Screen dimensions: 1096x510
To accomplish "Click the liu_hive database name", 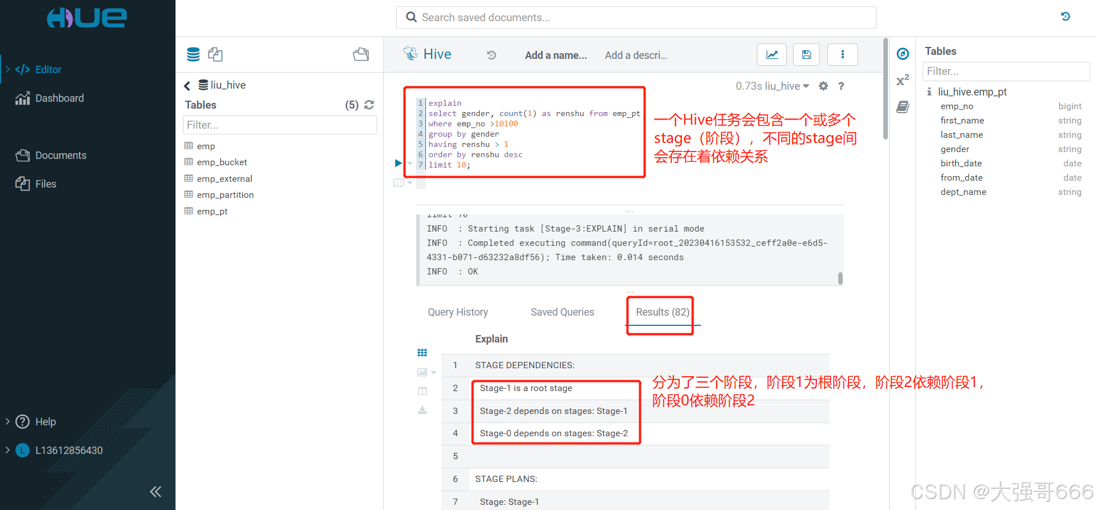I will click(228, 85).
